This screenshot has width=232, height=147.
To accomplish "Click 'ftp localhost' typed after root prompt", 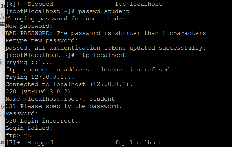I will point(102,55).
